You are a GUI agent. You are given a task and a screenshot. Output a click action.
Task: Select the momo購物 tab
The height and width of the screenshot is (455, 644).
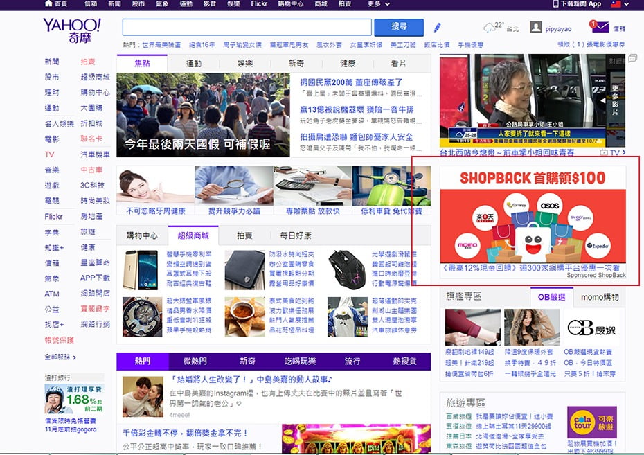[600, 297]
